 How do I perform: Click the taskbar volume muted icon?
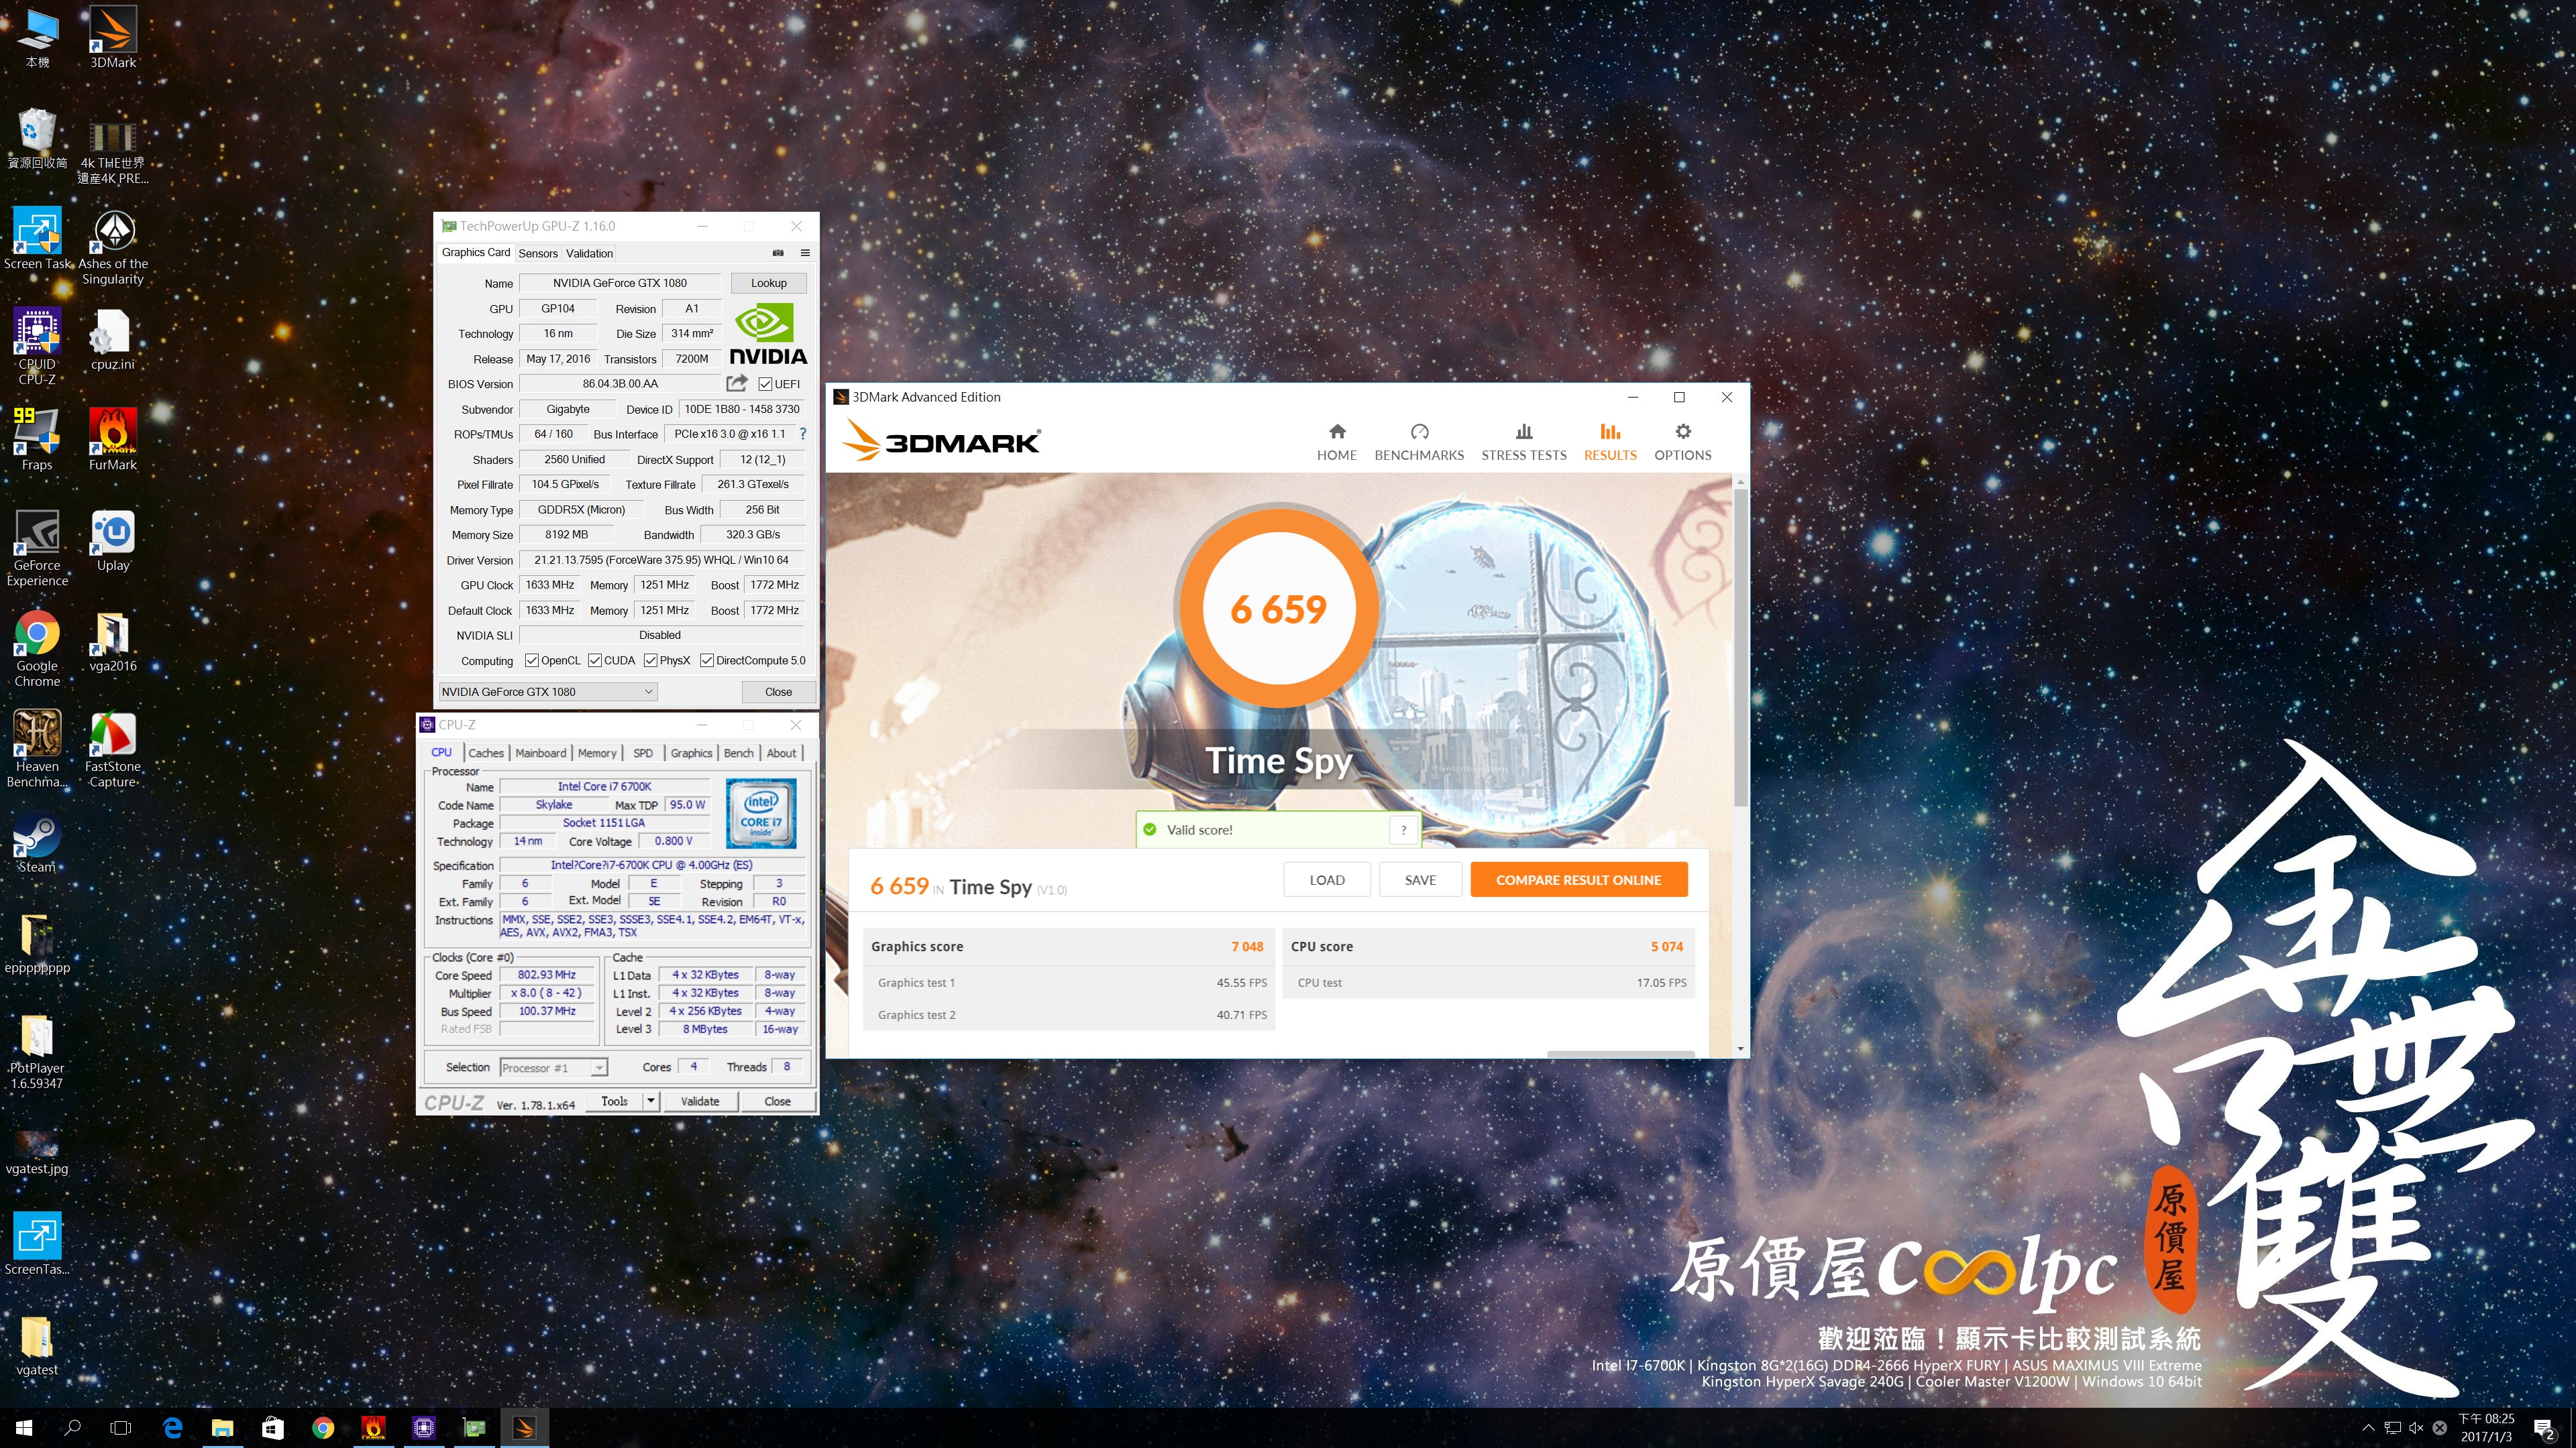tap(2416, 1428)
